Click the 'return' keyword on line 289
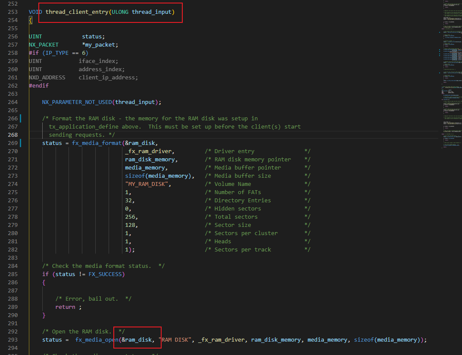 [x=65, y=307]
